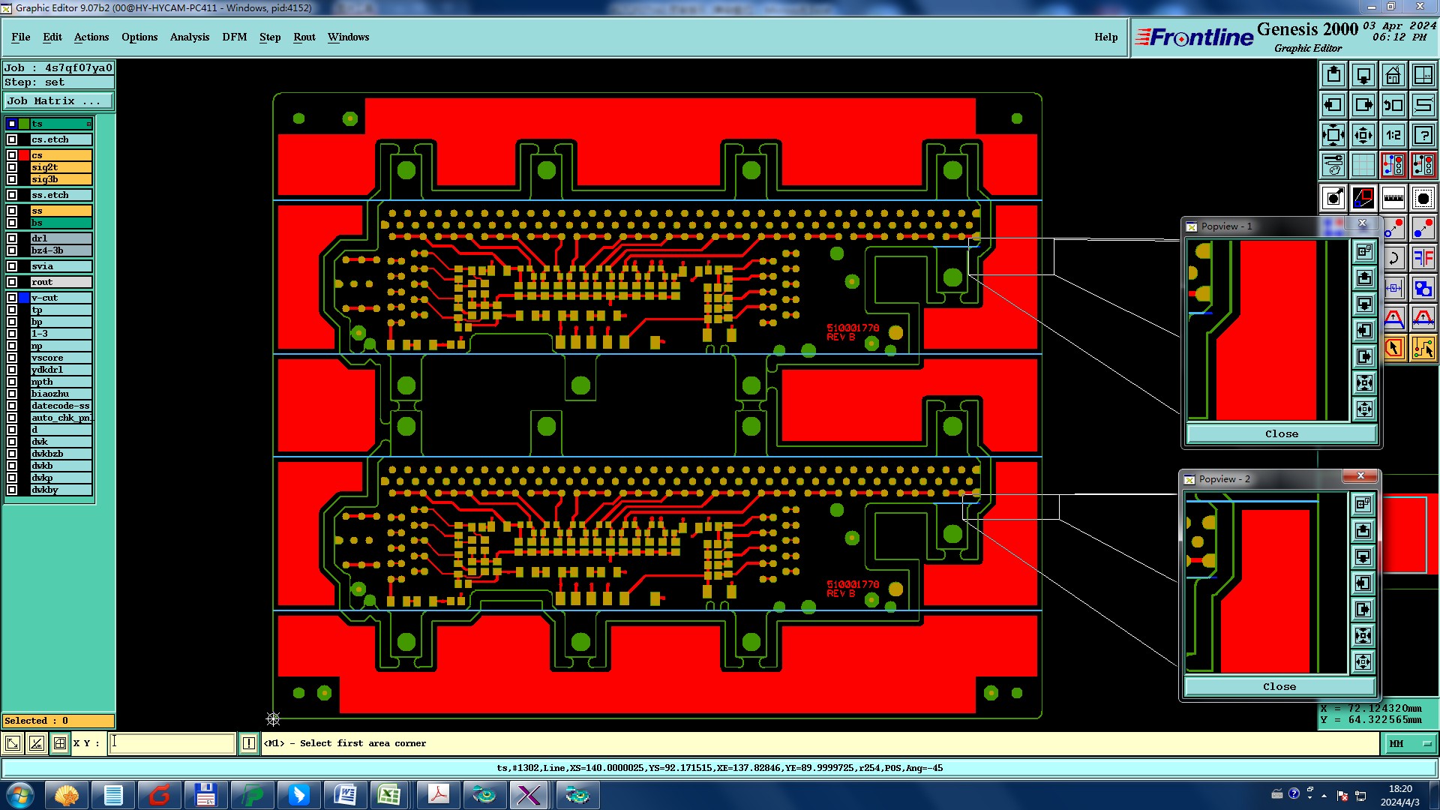Select the mirror (FF) tool icon
This screenshot has height=810, width=1440.
click(x=1423, y=258)
